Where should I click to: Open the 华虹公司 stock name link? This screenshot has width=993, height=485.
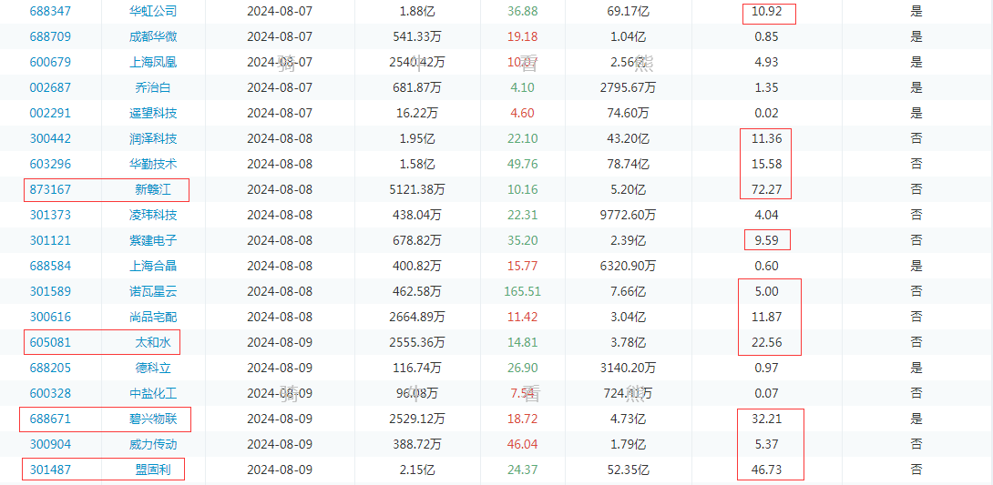coord(153,11)
